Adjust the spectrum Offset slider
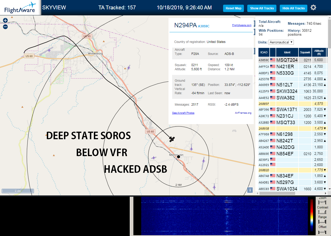 pos(322,232)
